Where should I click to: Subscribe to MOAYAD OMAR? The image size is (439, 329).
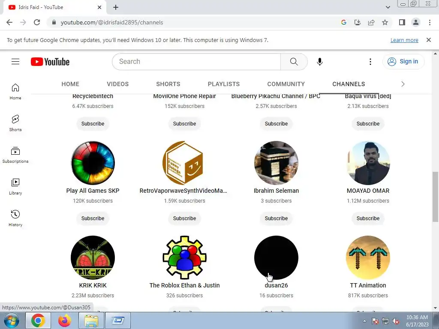coord(368,218)
